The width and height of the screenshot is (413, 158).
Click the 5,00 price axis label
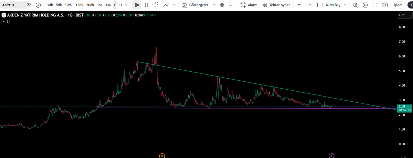(402, 71)
